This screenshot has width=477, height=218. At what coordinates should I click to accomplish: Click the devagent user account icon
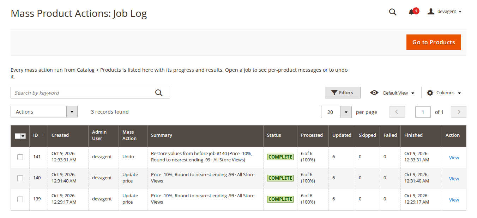[x=431, y=12]
